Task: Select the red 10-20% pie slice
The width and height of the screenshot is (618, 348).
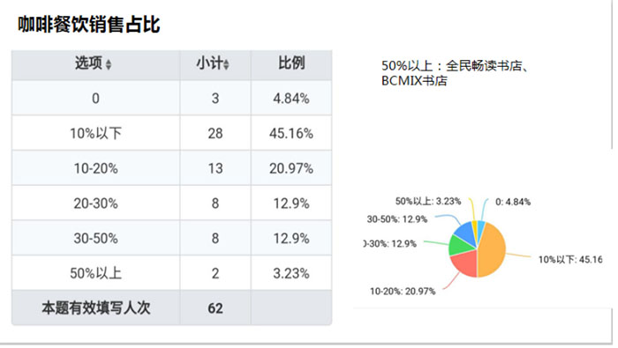Action: pos(465,263)
